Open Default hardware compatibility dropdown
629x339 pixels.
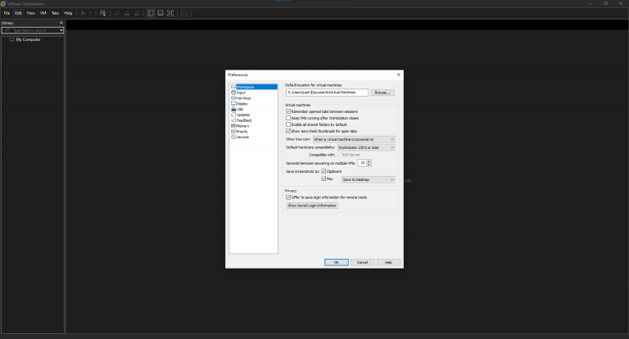[x=366, y=147]
